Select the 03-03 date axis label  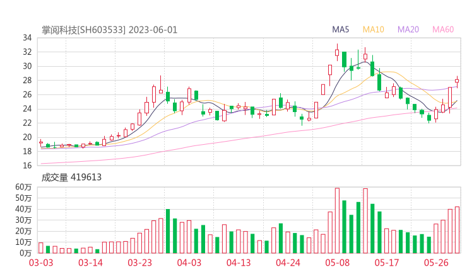[x=41, y=263]
